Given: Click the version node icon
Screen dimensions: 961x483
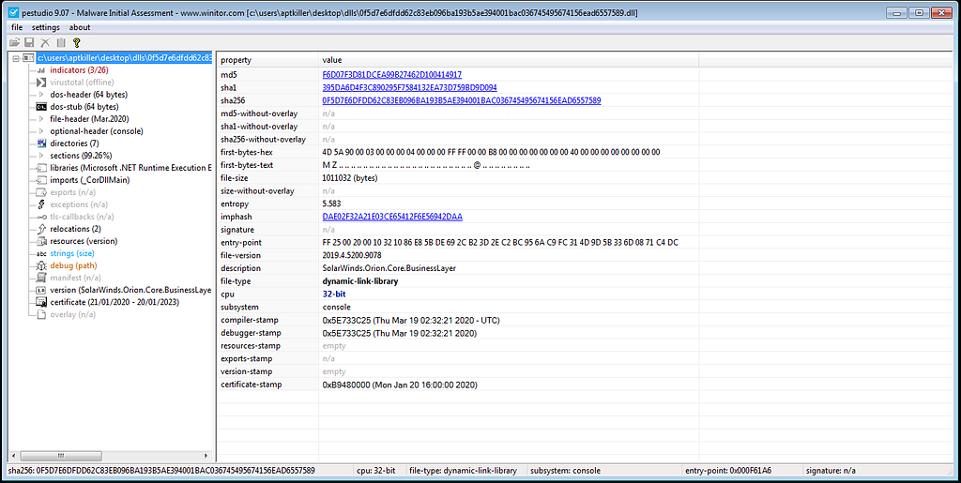Looking at the screenshot, I should click(x=41, y=290).
